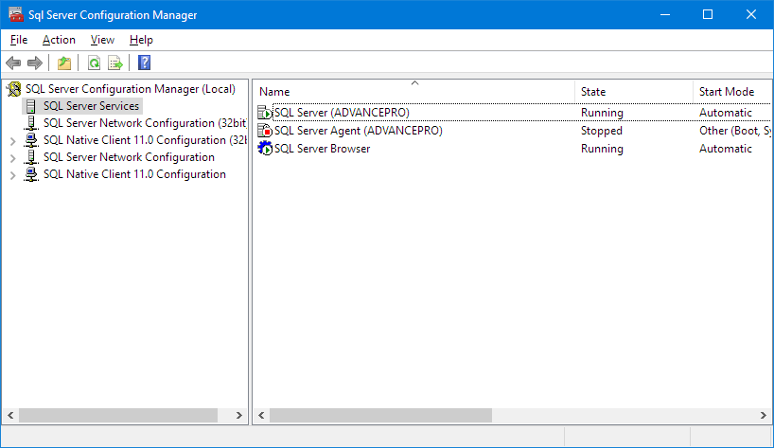Click the Up One Level folder icon
The width and height of the screenshot is (774, 448).
(63, 63)
